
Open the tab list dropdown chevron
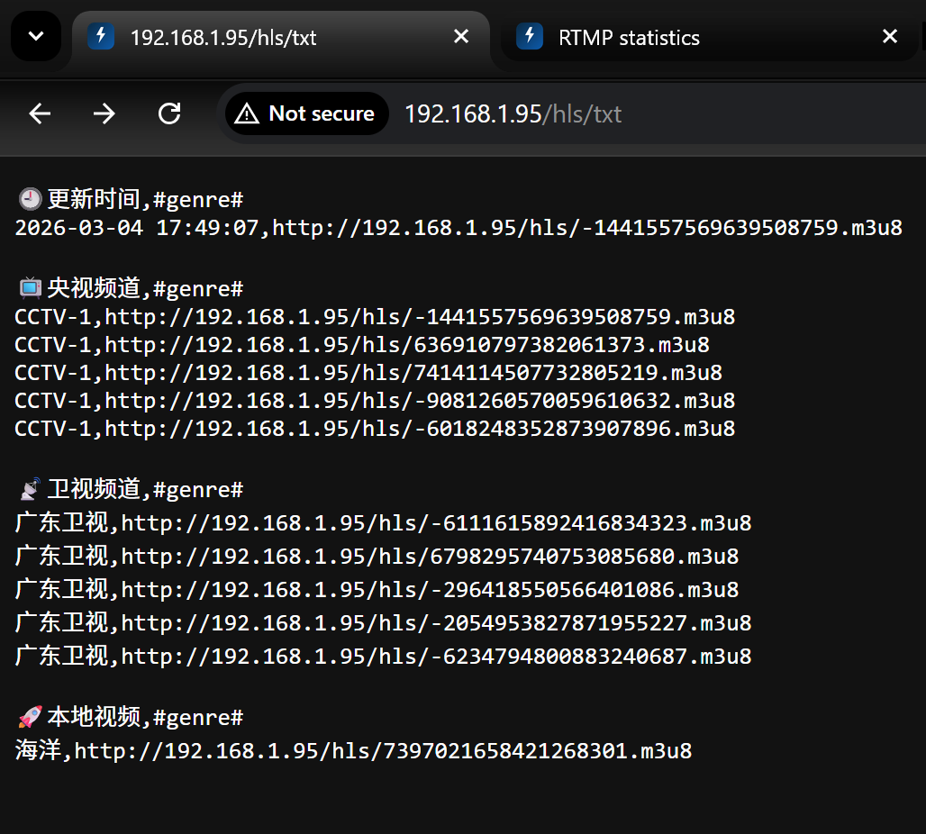point(35,36)
